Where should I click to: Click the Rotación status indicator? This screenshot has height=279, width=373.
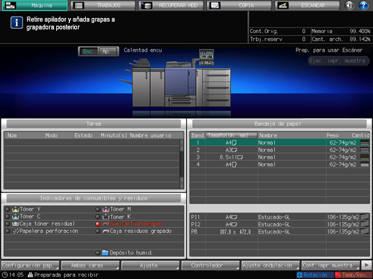[x=315, y=275]
